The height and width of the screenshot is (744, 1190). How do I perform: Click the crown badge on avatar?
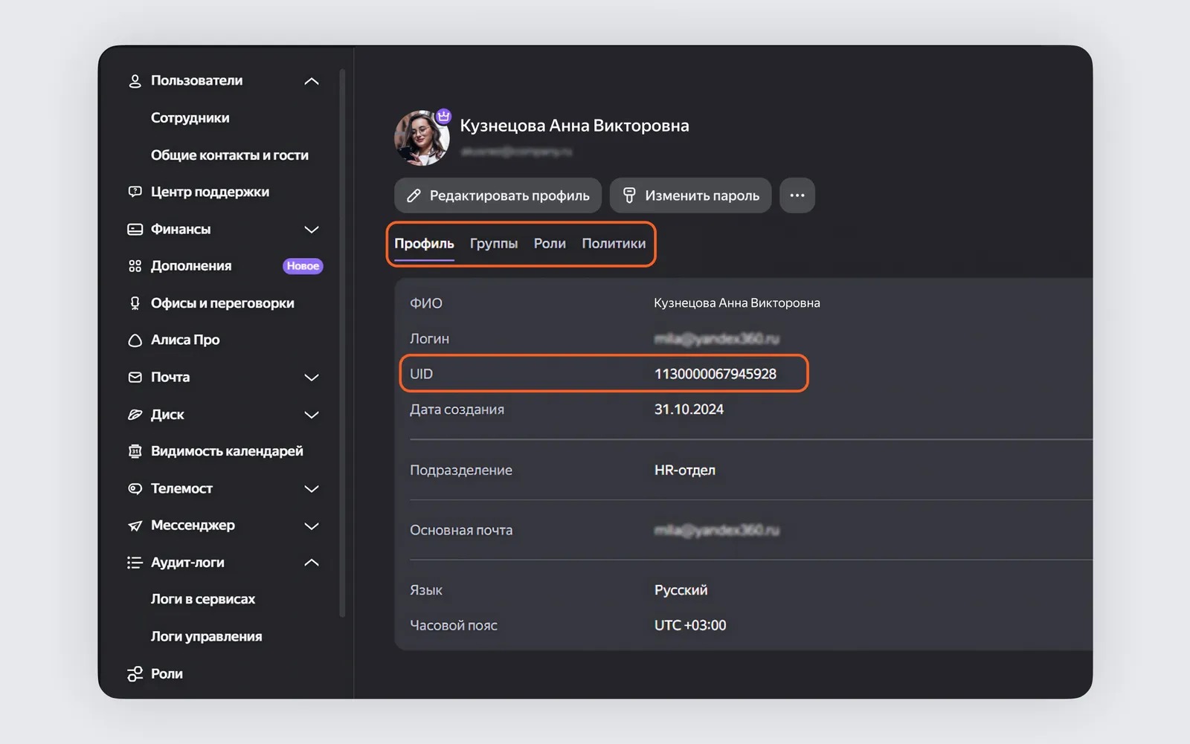(x=443, y=115)
